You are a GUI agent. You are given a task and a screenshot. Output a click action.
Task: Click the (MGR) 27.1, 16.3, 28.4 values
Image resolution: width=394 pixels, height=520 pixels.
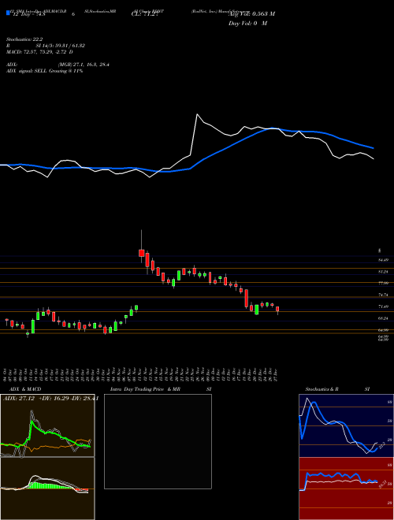(x=83, y=65)
